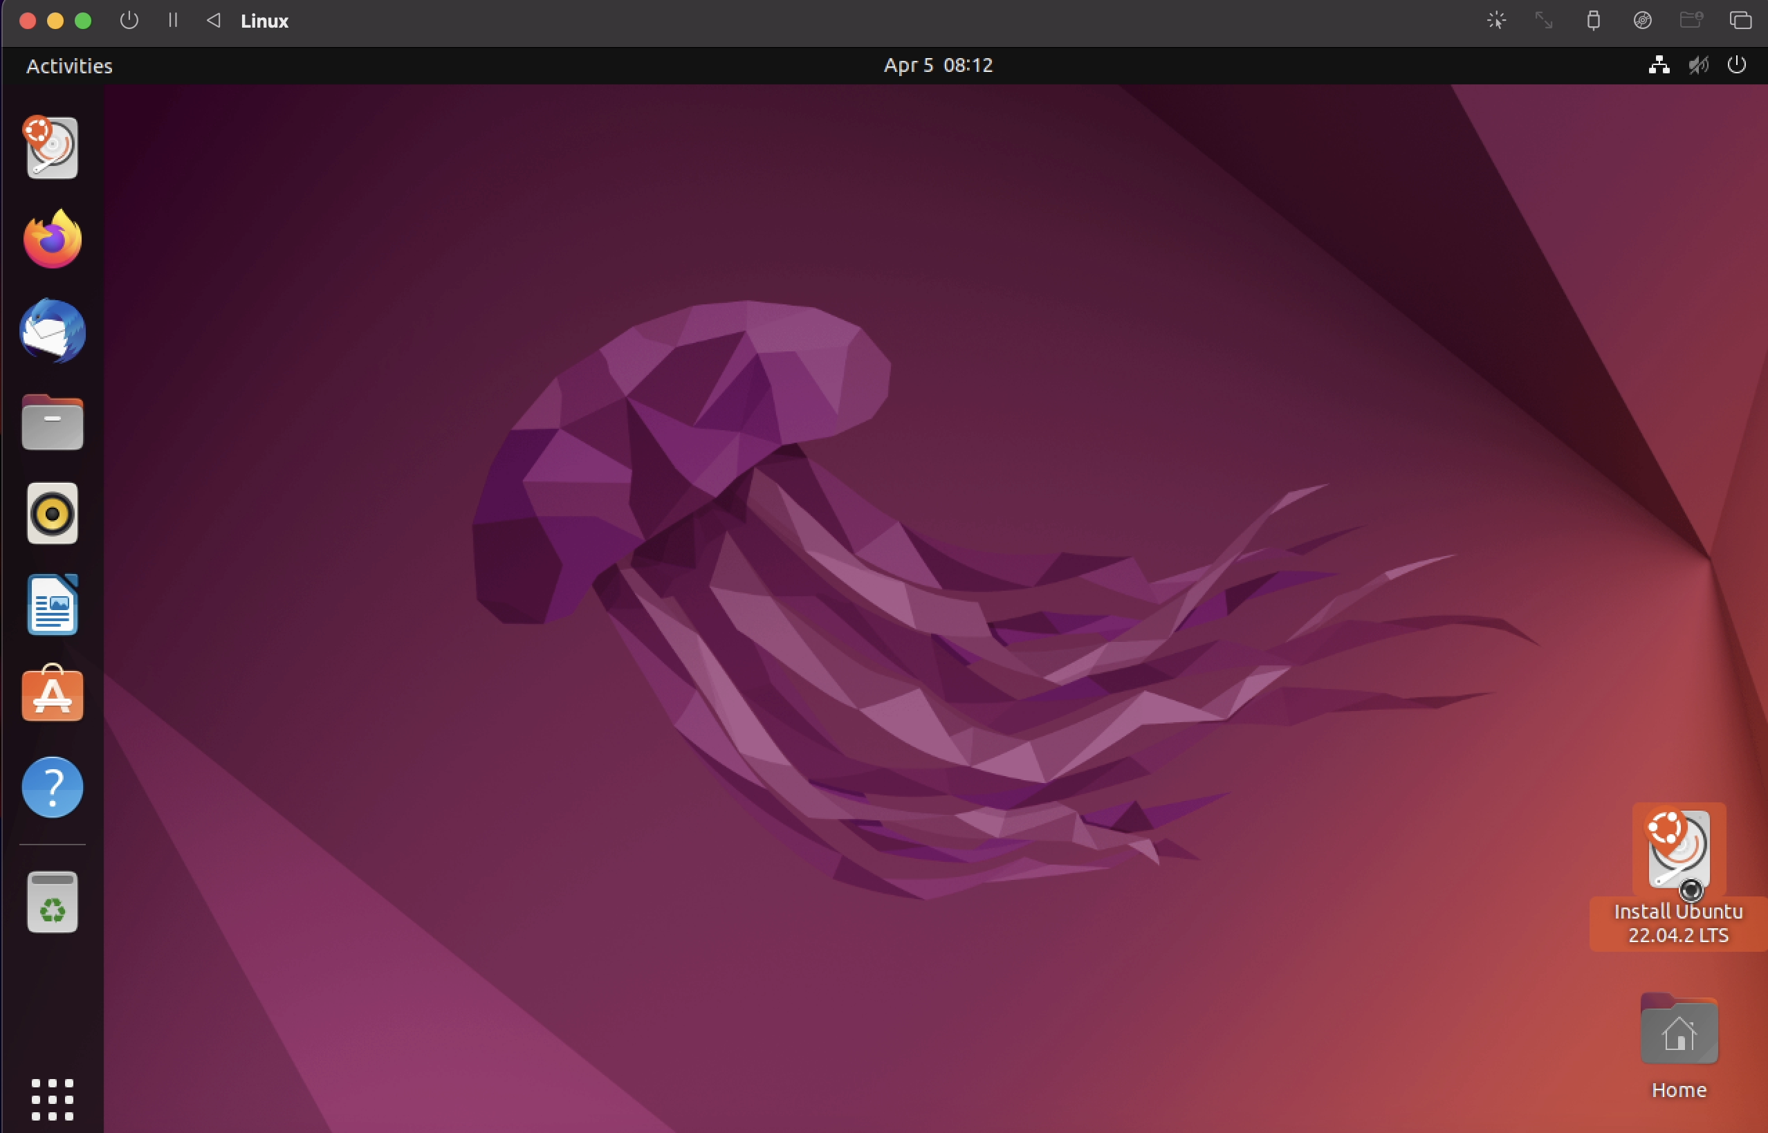Screen dimensions: 1768x1133
Task: Pause the Linux virtual machine
Action: click(x=173, y=21)
